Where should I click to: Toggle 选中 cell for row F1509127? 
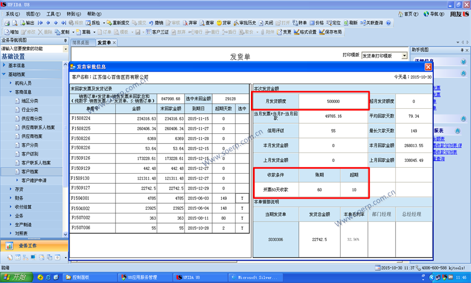(242, 188)
